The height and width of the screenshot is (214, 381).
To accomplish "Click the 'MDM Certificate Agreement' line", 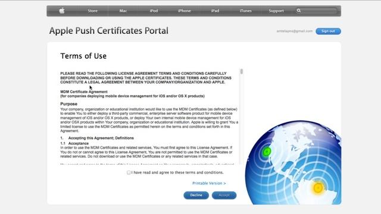I will (84, 92).
